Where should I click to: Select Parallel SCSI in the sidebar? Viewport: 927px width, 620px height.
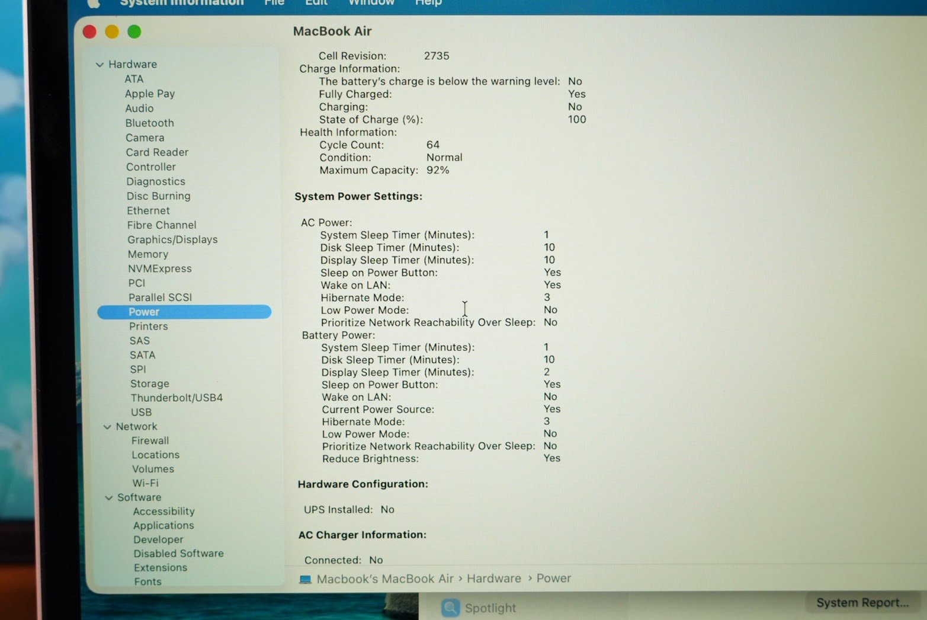[x=160, y=298]
